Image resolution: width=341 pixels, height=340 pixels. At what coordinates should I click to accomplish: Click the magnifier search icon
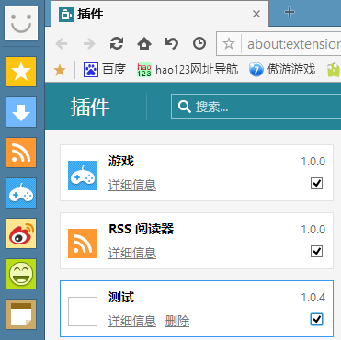(x=185, y=107)
